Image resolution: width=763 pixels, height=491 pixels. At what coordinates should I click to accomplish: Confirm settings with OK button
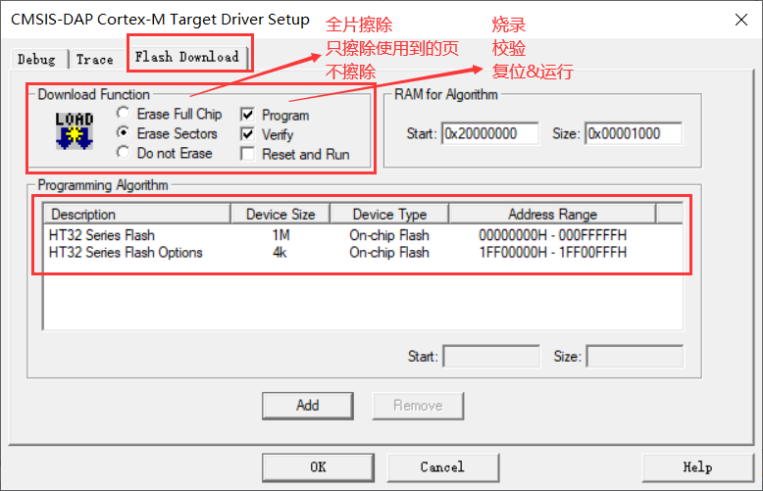(x=318, y=466)
